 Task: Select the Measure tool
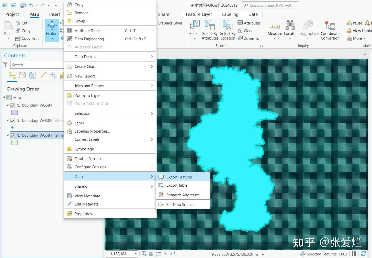coord(274,29)
